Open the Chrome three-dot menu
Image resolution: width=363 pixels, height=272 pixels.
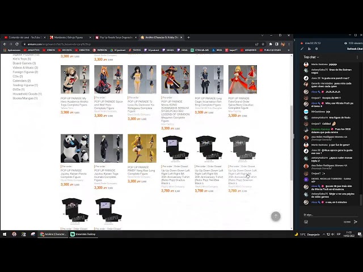coord(289,44)
